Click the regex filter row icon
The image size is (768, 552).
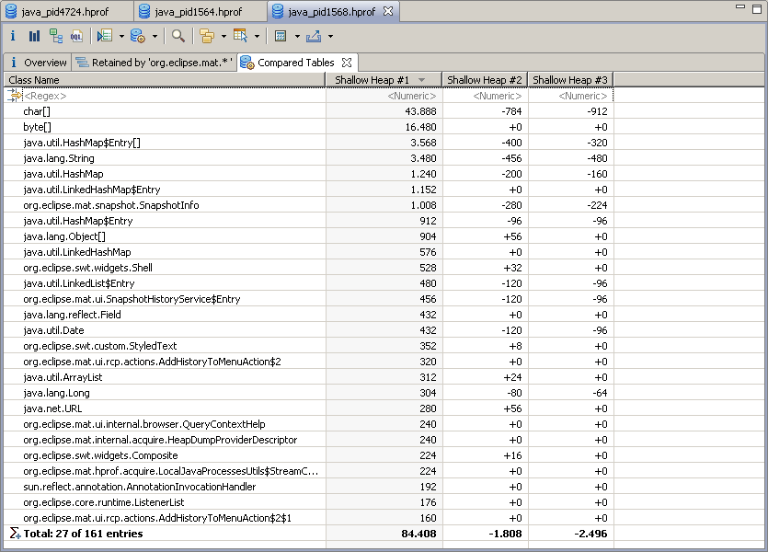tap(15, 96)
